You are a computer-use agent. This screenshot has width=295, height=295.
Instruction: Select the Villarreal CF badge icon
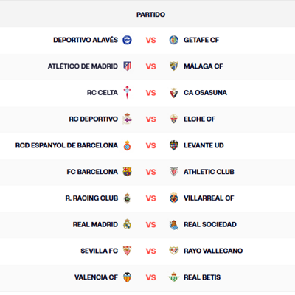click(x=173, y=198)
